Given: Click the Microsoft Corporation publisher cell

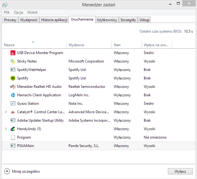Looking at the screenshot, I should (86, 61).
